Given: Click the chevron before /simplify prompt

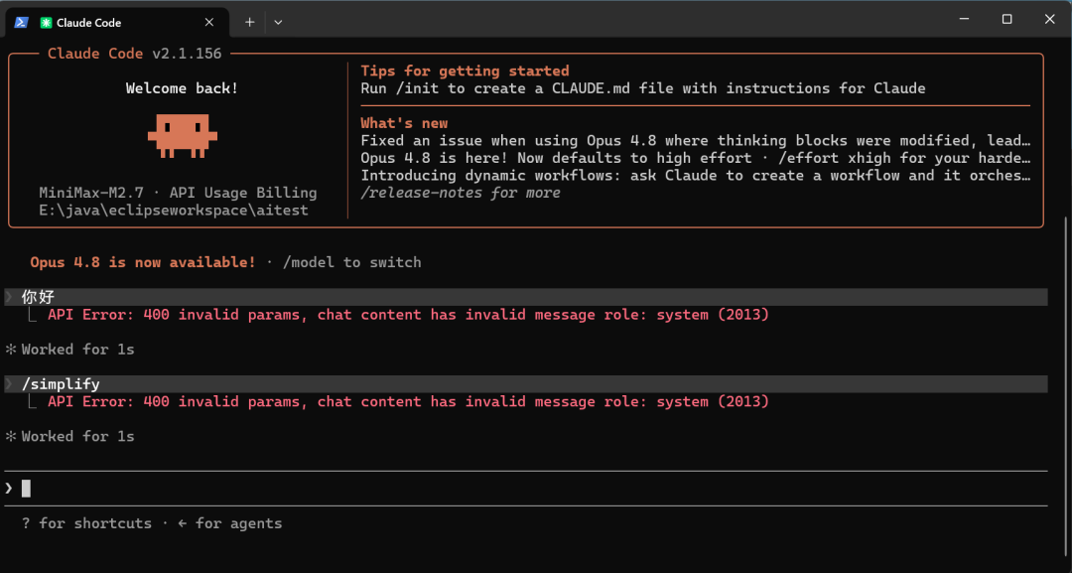Looking at the screenshot, I should pos(9,383).
